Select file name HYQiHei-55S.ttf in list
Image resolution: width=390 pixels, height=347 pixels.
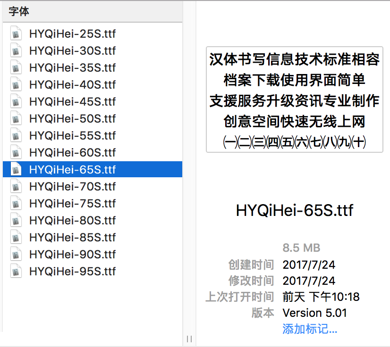pyautogui.click(x=72, y=136)
